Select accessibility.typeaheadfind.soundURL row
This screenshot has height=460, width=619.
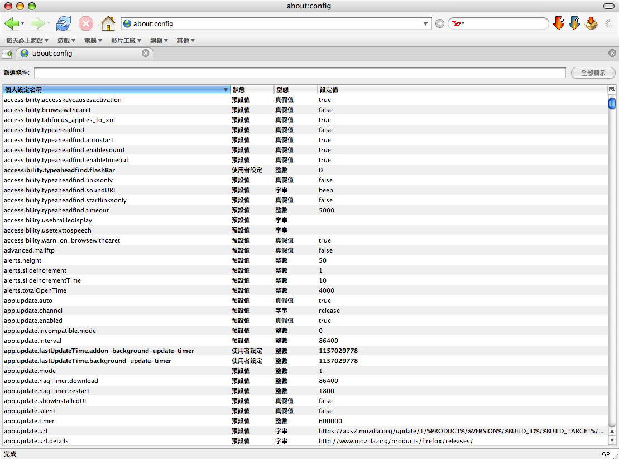[305, 190]
